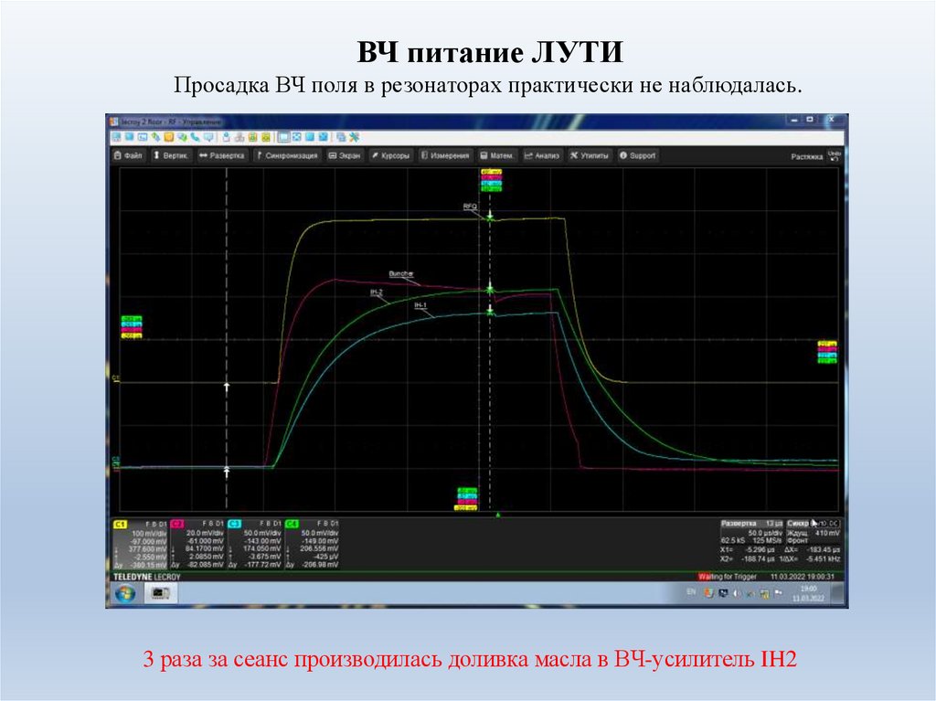This screenshot has width=936, height=701.
Task: Click the IH-1 trace label
Action: click(x=420, y=305)
